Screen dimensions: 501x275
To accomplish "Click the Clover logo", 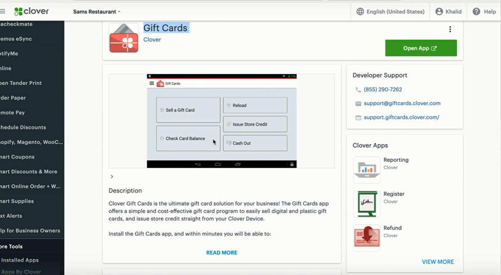I will [31, 12].
